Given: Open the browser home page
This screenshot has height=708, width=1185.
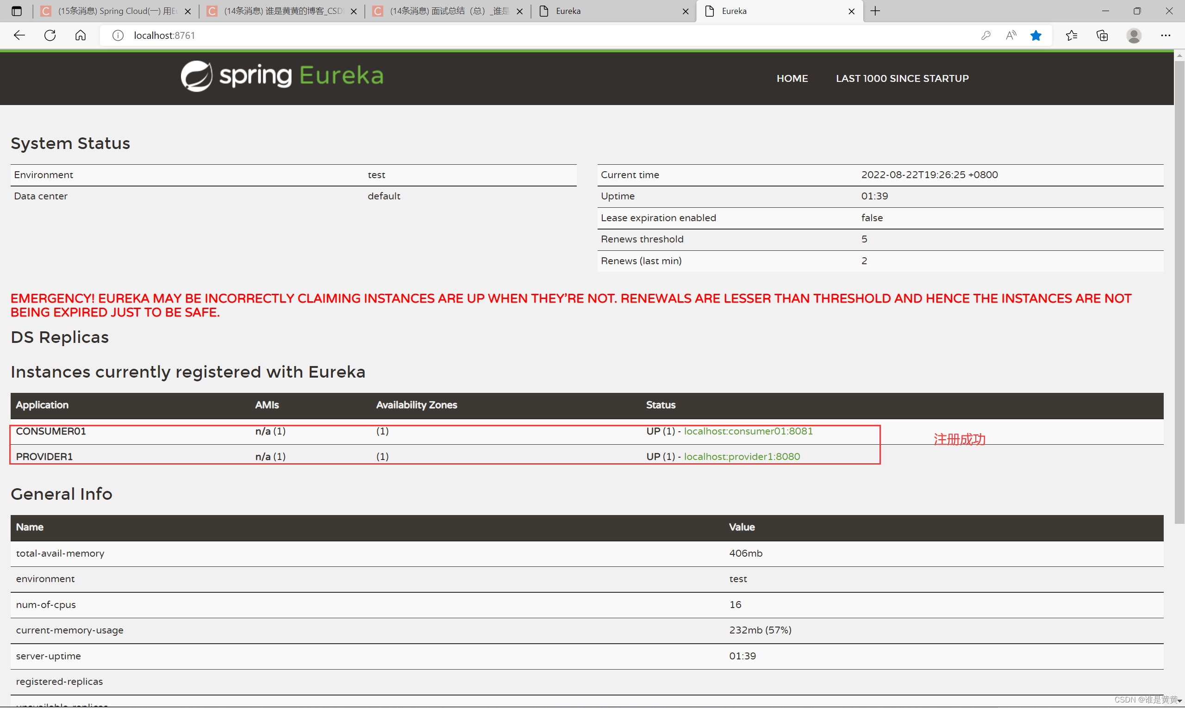Looking at the screenshot, I should [x=81, y=35].
